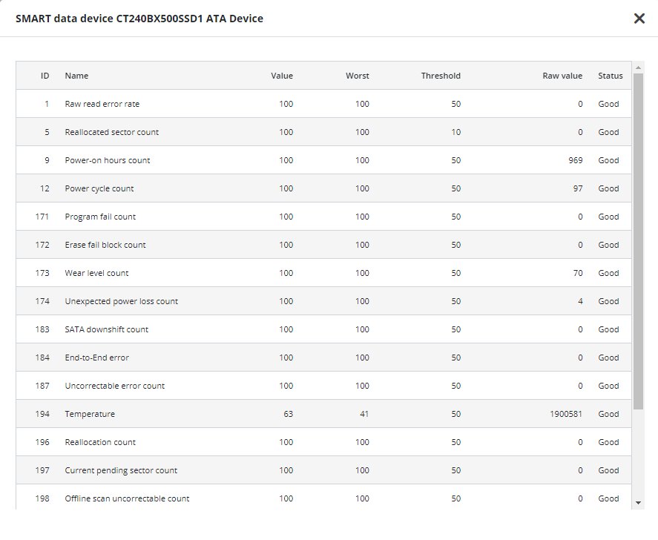Select the Power cycle count row
This screenshot has width=658, height=540.
[99, 188]
